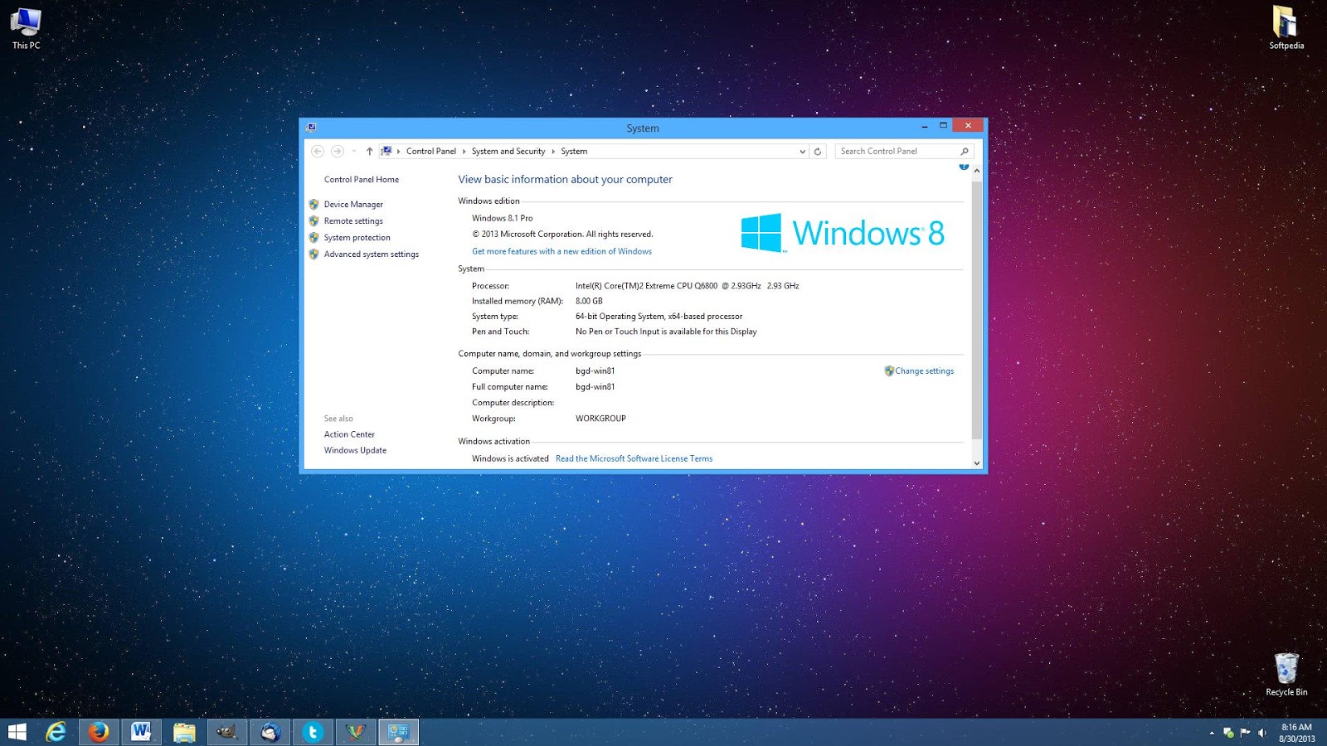Open Device Manager
1327x746 pixels.
(x=353, y=204)
